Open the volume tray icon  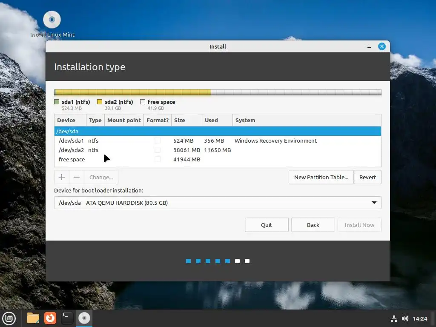click(405, 318)
